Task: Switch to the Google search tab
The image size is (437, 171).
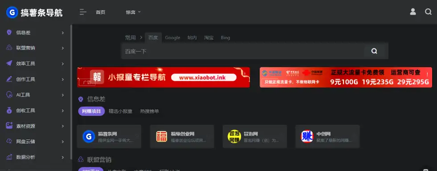Action: tap(172, 38)
